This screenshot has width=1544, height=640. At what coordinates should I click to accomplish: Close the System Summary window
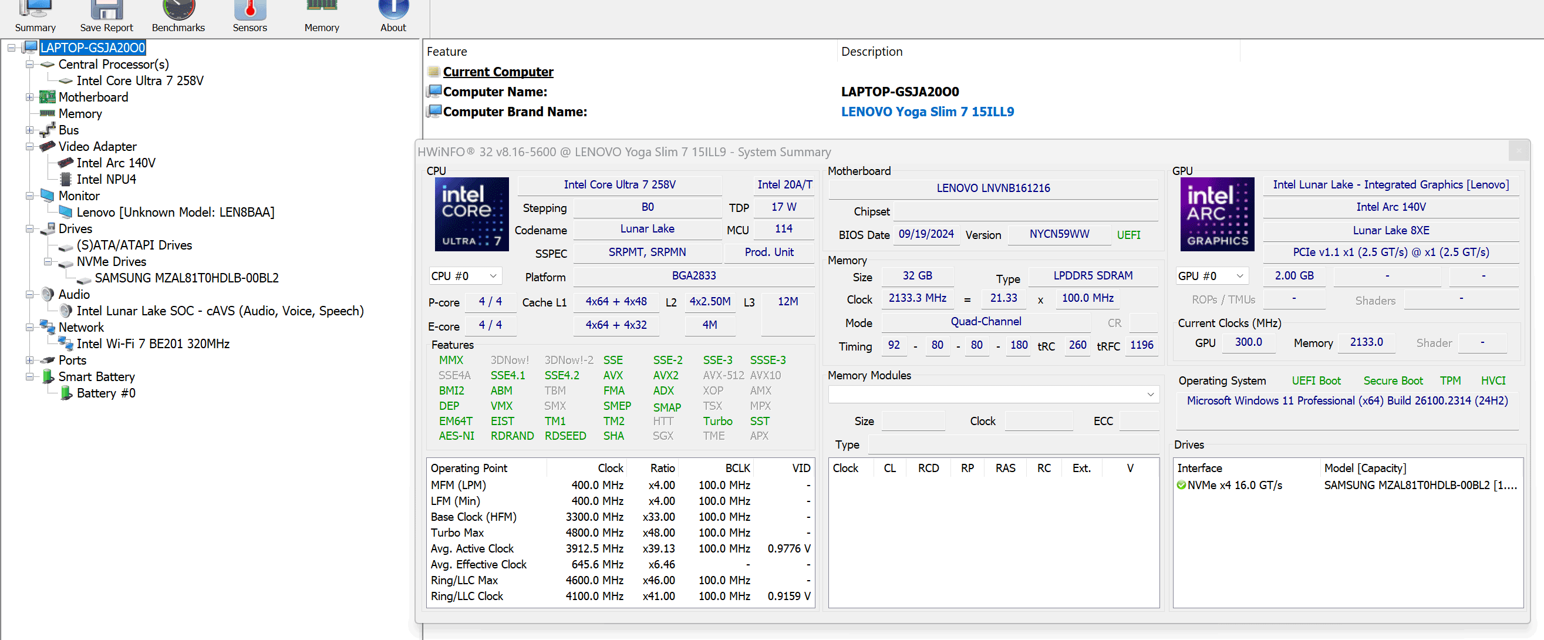point(1518,151)
